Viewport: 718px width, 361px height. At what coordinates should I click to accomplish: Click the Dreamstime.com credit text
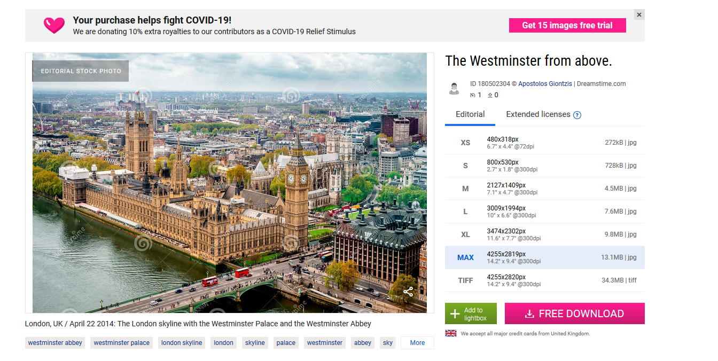coord(602,84)
